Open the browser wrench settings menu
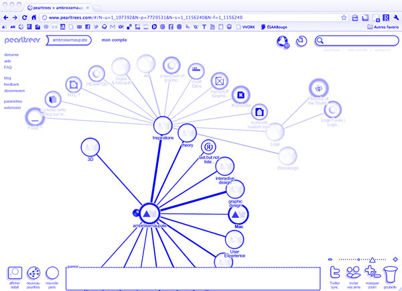 [x=396, y=17]
